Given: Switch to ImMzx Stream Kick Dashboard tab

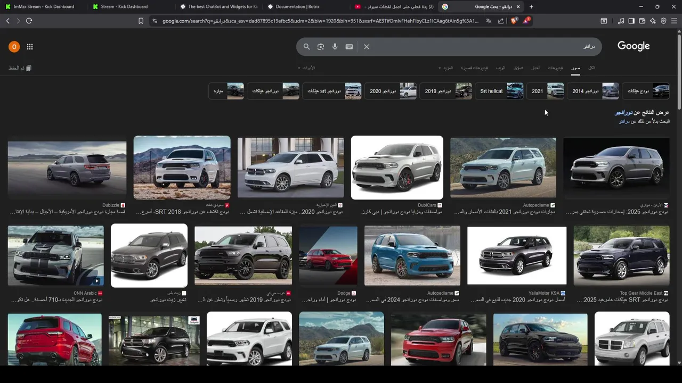Looking at the screenshot, I should (44, 6).
